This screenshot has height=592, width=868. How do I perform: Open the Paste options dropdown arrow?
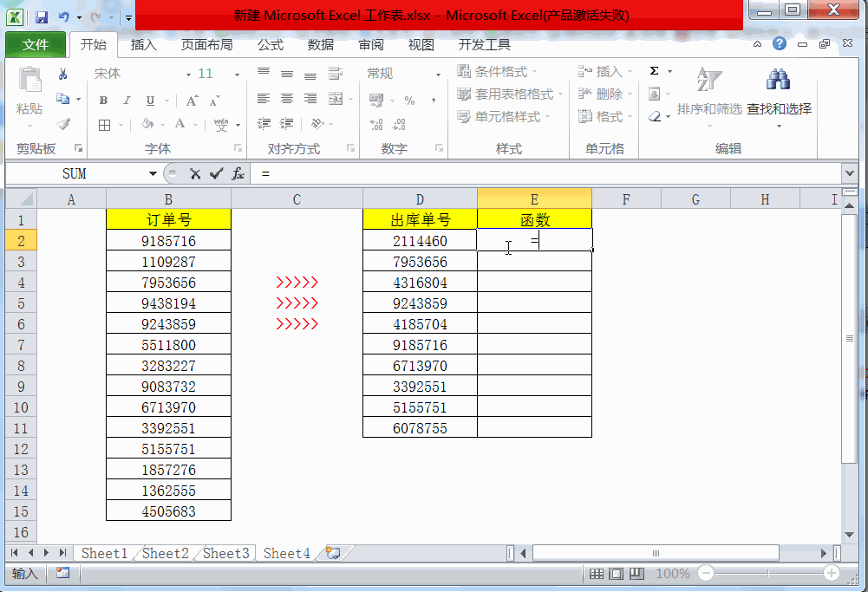tap(29, 127)
